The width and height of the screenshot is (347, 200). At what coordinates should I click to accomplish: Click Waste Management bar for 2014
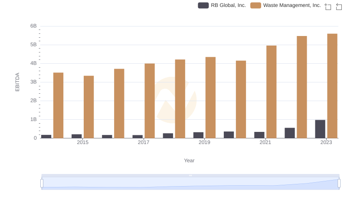[x=58, y=105]
